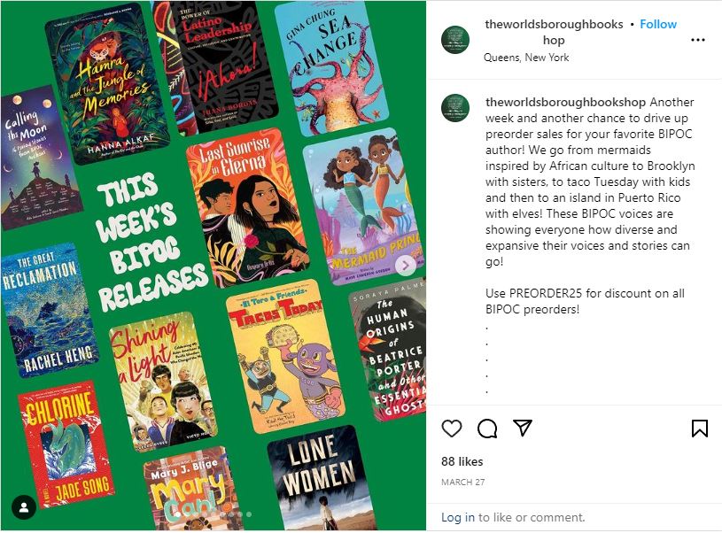The height and width of the screenshot is (533, 722).
Task: Open comments via speech bubble icon
Action: (486, 429)
